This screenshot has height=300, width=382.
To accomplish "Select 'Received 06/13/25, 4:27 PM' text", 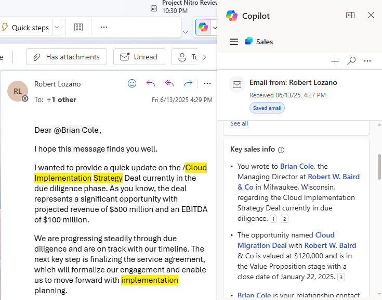I will point(287,95).
